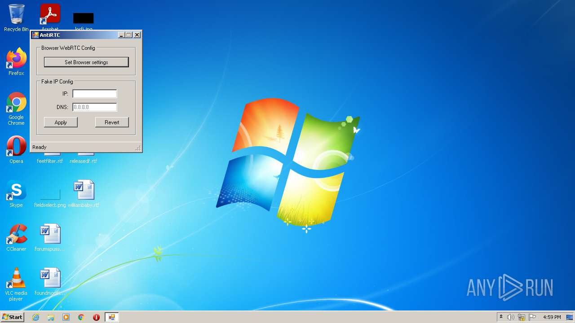Image resolution: width=575 pixels, height=323 pixels.
Task: Select the fieldselect.png file
Action: pyautogui.click(x=50, y=197)
